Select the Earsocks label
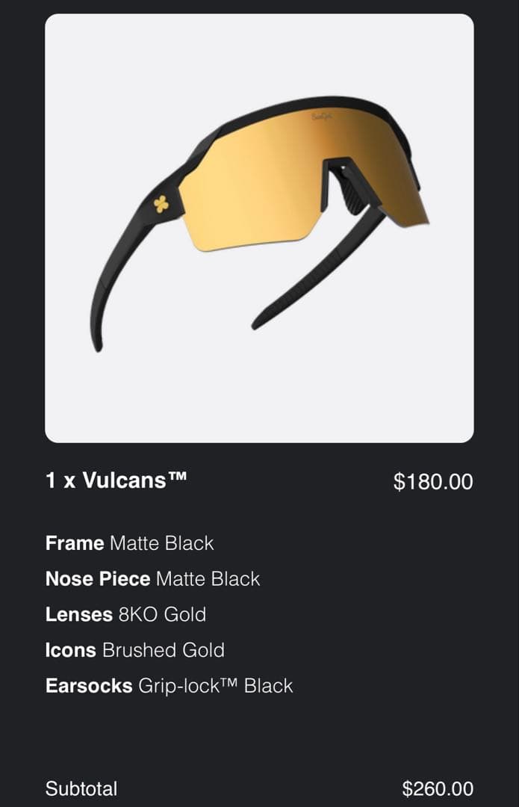 90,686
